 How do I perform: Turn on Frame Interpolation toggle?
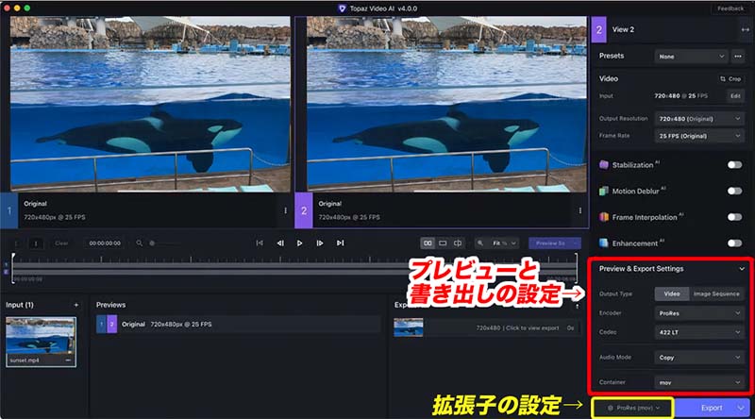[735, 217]
